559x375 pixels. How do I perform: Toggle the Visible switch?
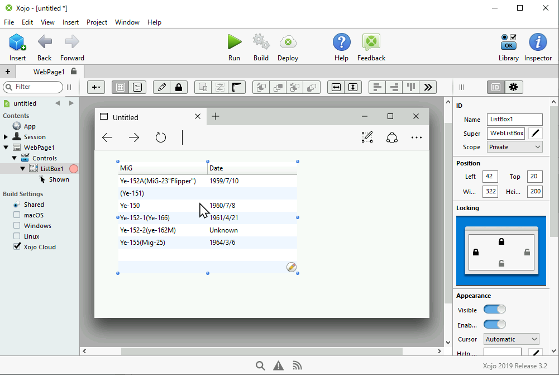point(494,310)
